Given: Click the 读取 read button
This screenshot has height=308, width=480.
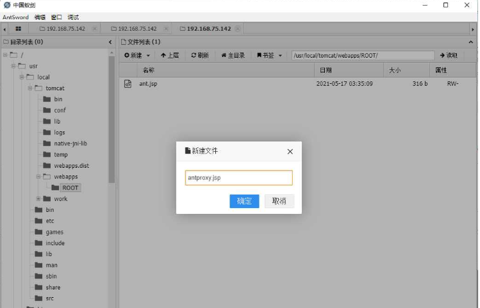Looking at the screenshot, I should coord(449,55).
